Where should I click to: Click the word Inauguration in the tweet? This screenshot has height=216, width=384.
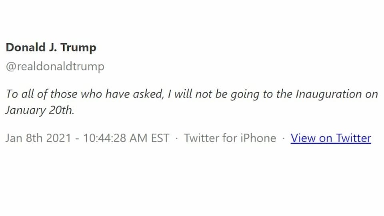pos(329,94)
